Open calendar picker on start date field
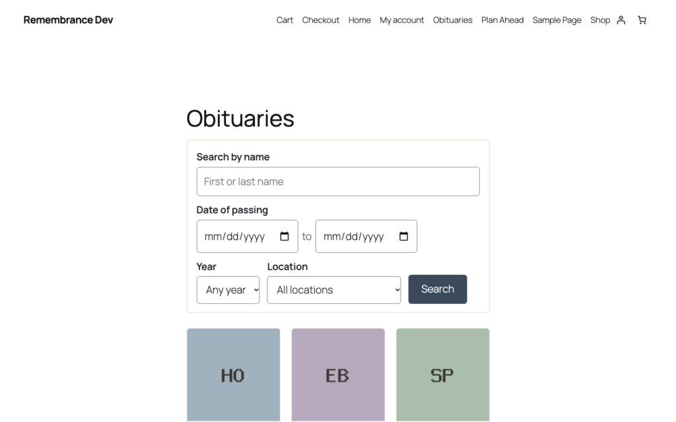The height and width of the screenshot is (422, 676). [284, 237]
